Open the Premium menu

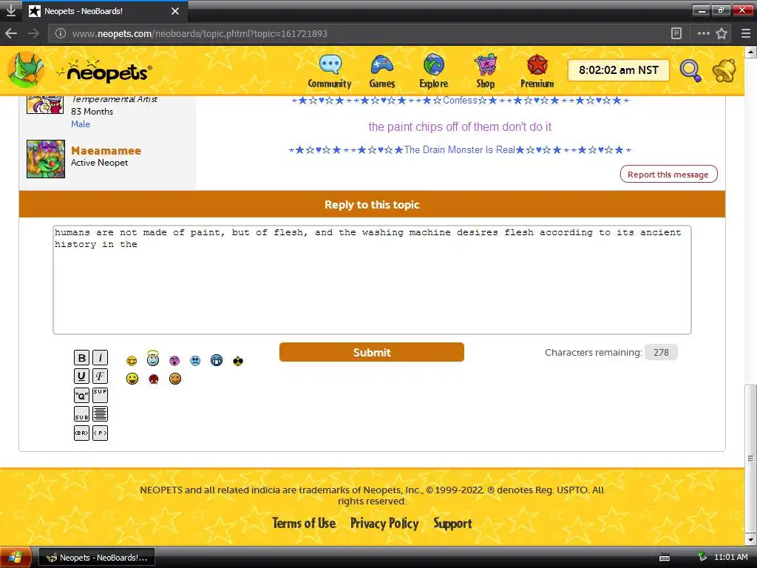[537, 72]
